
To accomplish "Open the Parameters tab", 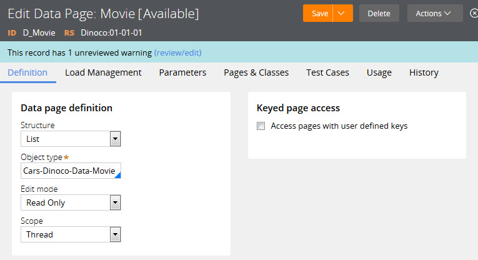I will [x=182, y=72].
